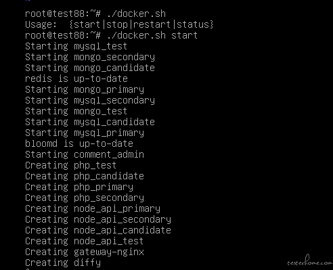Select 'Creating node_api_secondary' text
The height and width of the screenshot is (270, 333).
98,220
